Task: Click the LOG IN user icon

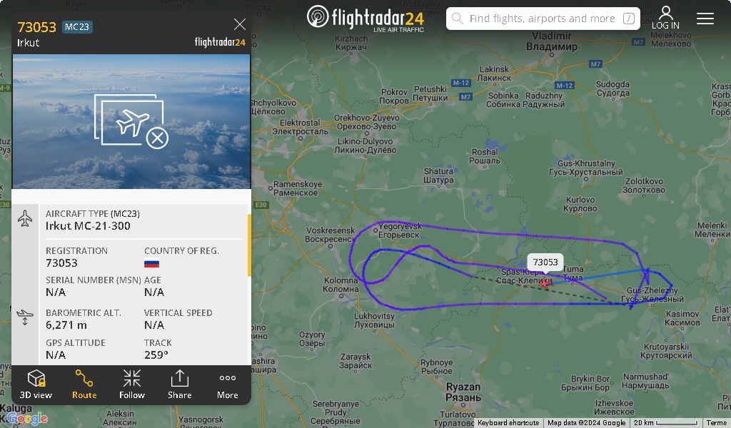Action: 665,18
